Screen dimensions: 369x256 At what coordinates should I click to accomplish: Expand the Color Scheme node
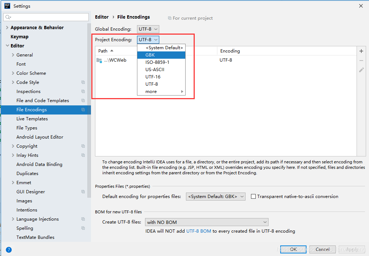tap(13, 73)
